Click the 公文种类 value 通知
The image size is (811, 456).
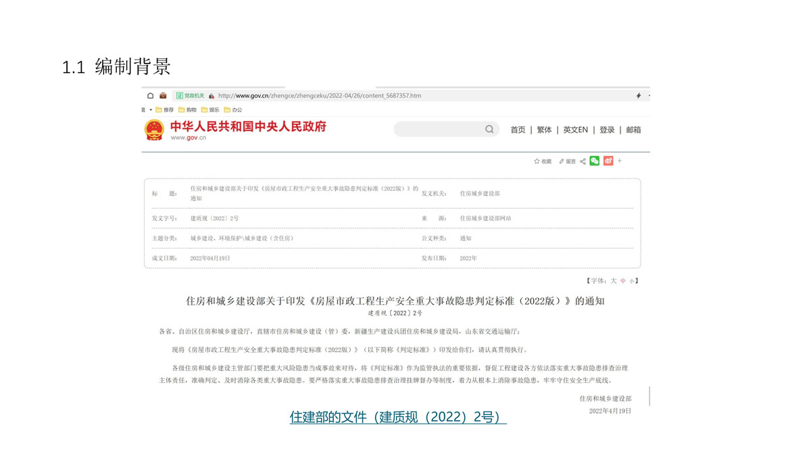coord(466,238)
